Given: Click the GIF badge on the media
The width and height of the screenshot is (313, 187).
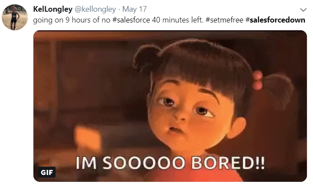Looking at the screenshot, I should click(x=47, y=172).
